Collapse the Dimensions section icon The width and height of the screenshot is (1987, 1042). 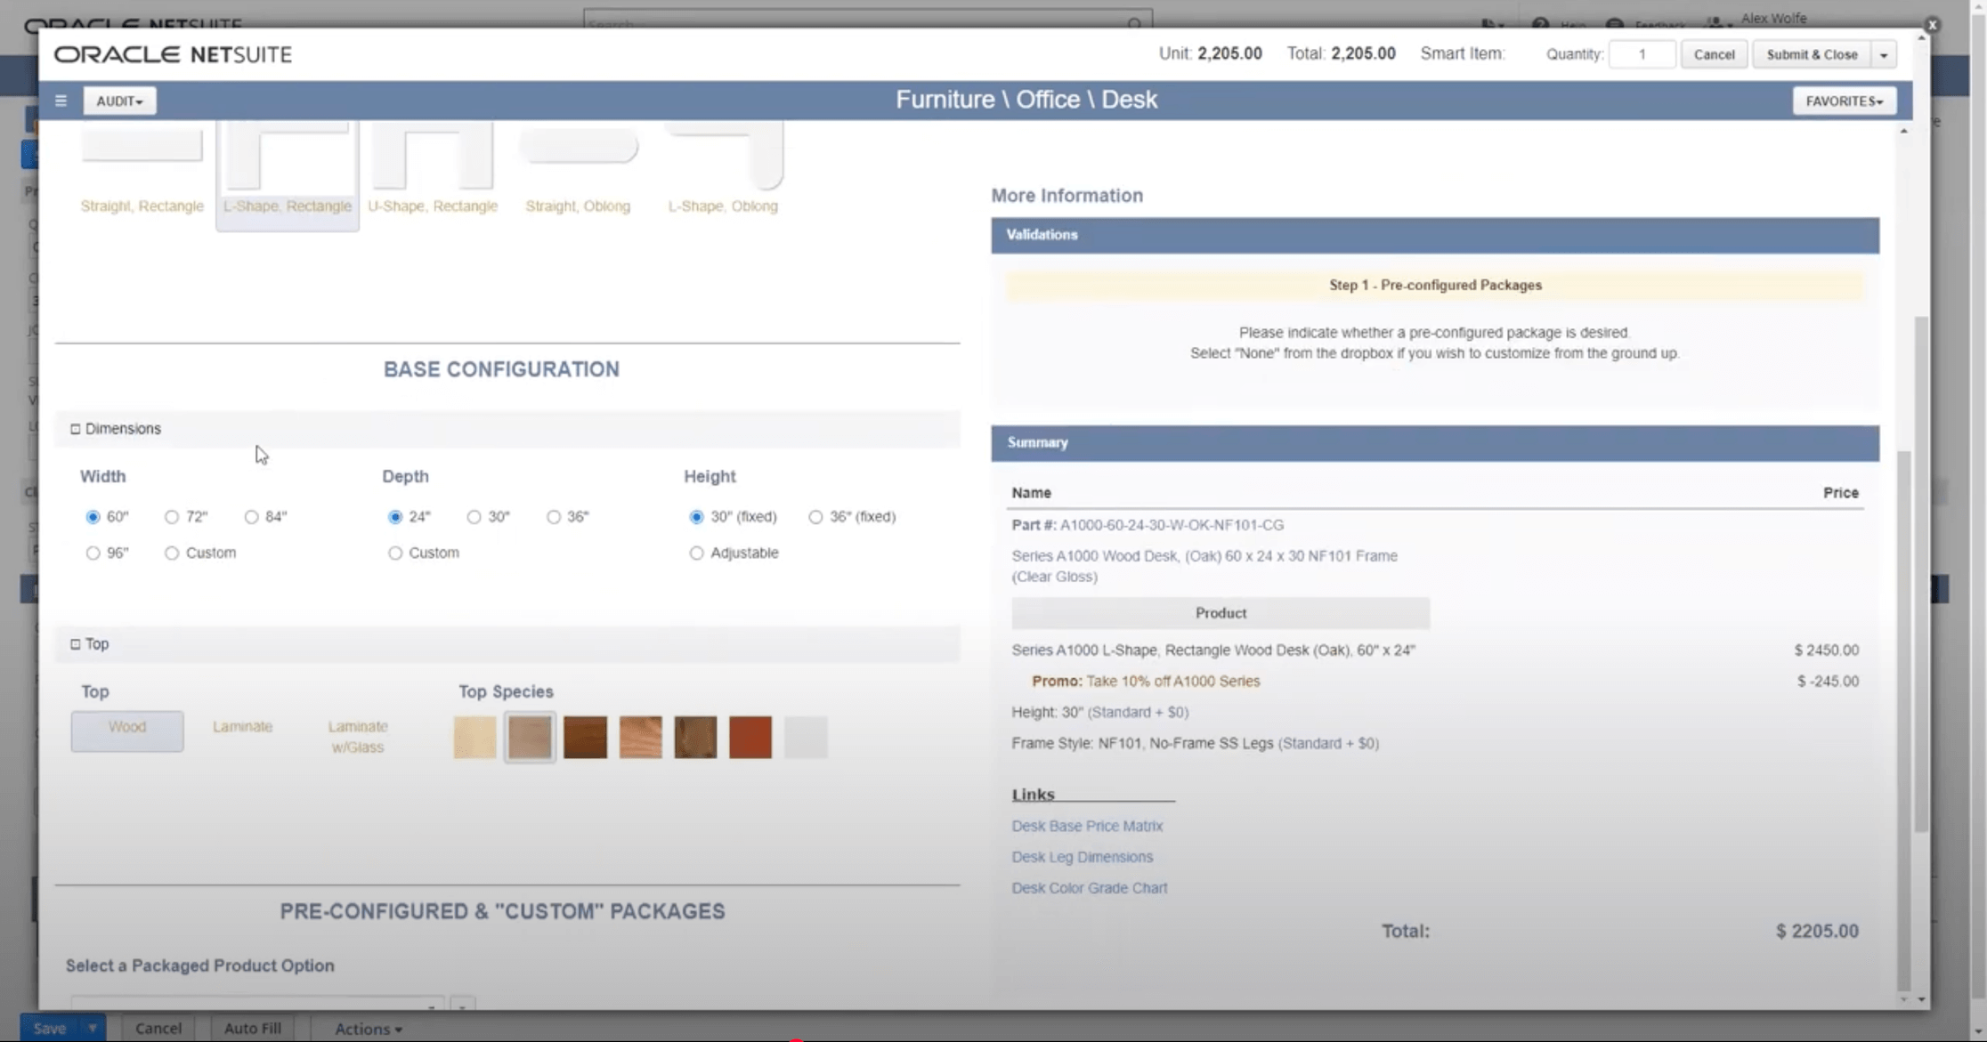click(76, 429)
